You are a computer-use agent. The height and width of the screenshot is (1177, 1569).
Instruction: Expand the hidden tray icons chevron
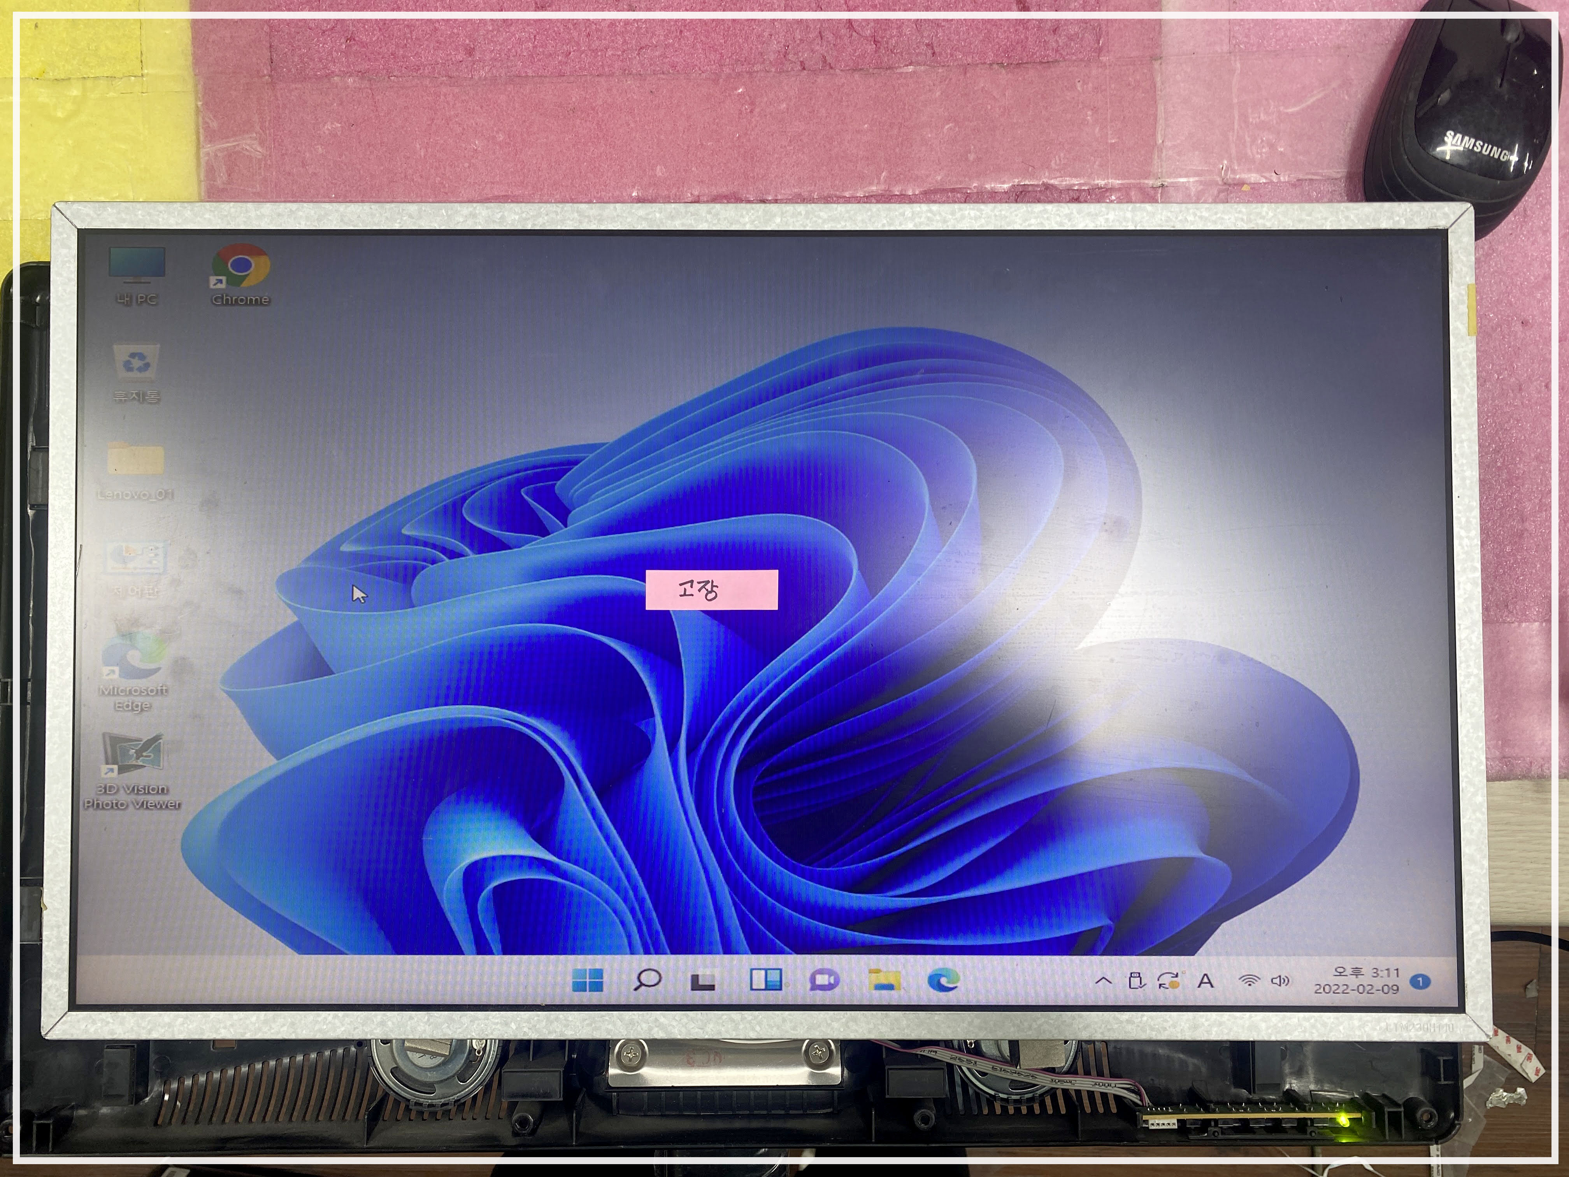pyautogui.click(x=1103, y=980)
